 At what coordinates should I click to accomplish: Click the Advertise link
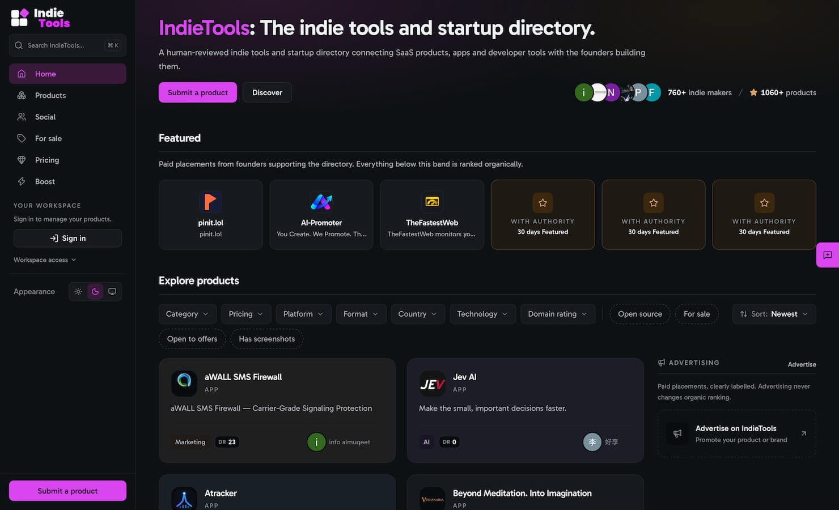click(x=802, y=364)
